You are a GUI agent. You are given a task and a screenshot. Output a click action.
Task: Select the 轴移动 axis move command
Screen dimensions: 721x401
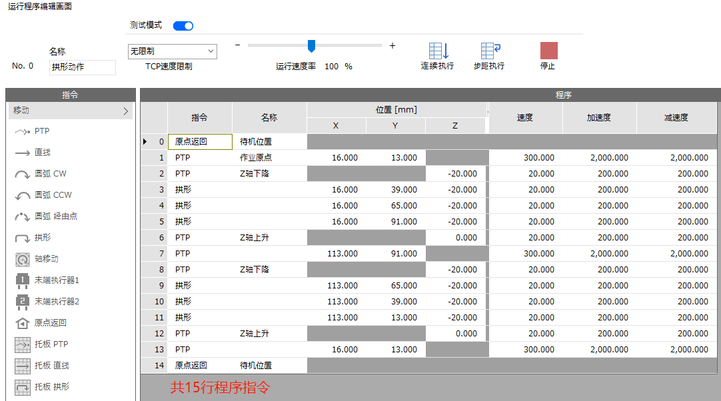pos(23,259)
